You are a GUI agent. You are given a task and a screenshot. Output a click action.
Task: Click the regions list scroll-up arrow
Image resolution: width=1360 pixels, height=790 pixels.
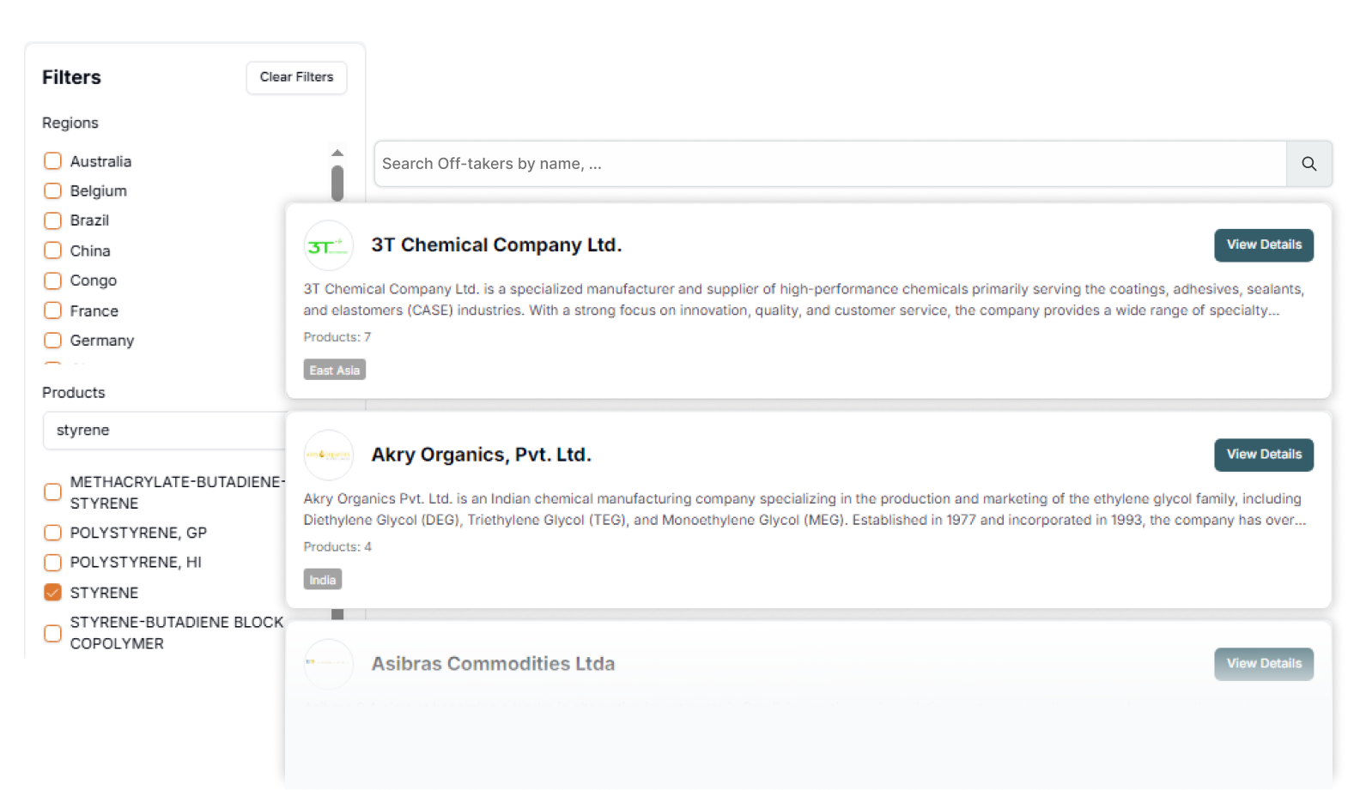337,153
